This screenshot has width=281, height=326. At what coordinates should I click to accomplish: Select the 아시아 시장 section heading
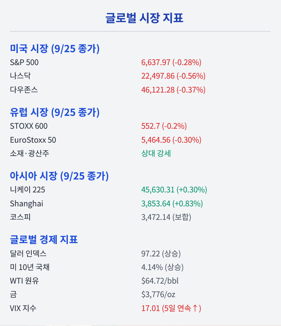click(59, 176)
